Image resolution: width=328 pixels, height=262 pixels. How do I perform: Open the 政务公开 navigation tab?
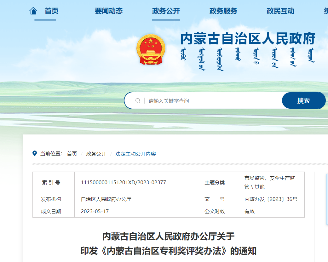[166, 11]
